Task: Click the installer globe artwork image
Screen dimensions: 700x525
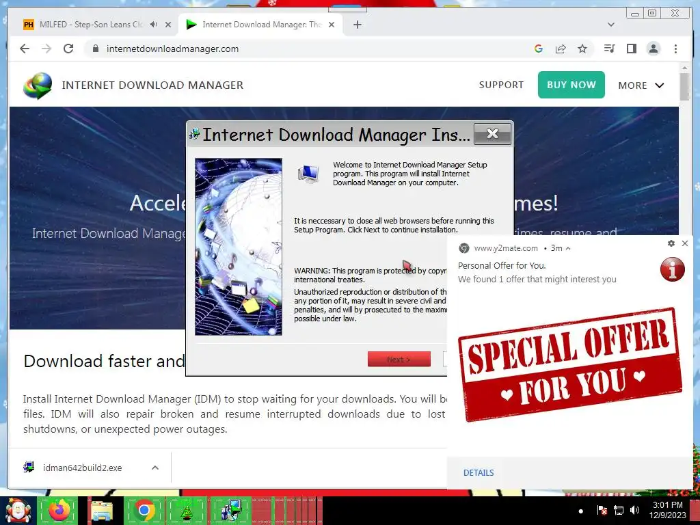Action: [239, 246]
